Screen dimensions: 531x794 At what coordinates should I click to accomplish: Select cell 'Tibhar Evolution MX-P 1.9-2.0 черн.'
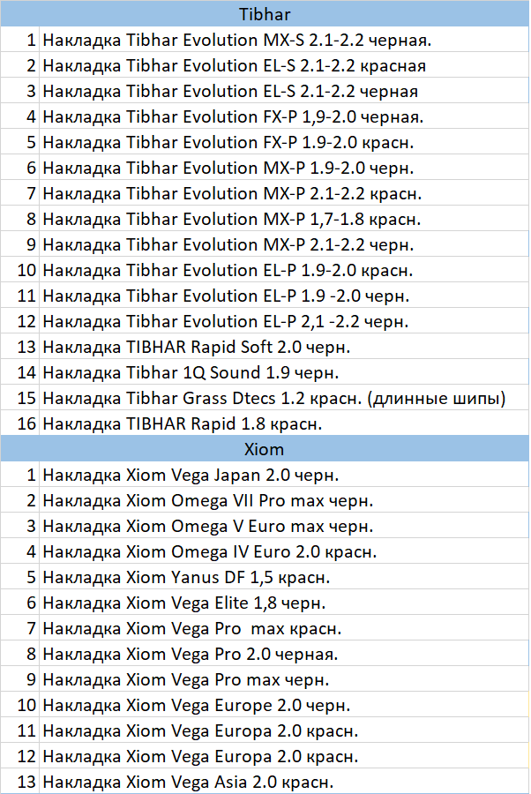coord(284,168)
